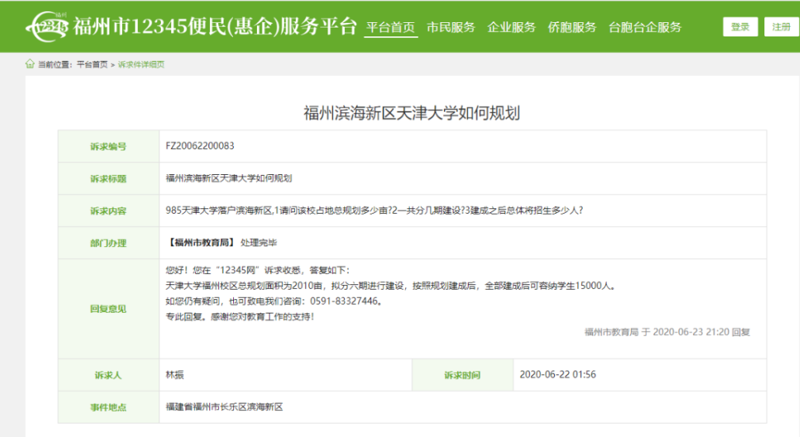Click the request content text starting with 985天津大学
Screen dimensions: 800x437
(x=374, y=211)
